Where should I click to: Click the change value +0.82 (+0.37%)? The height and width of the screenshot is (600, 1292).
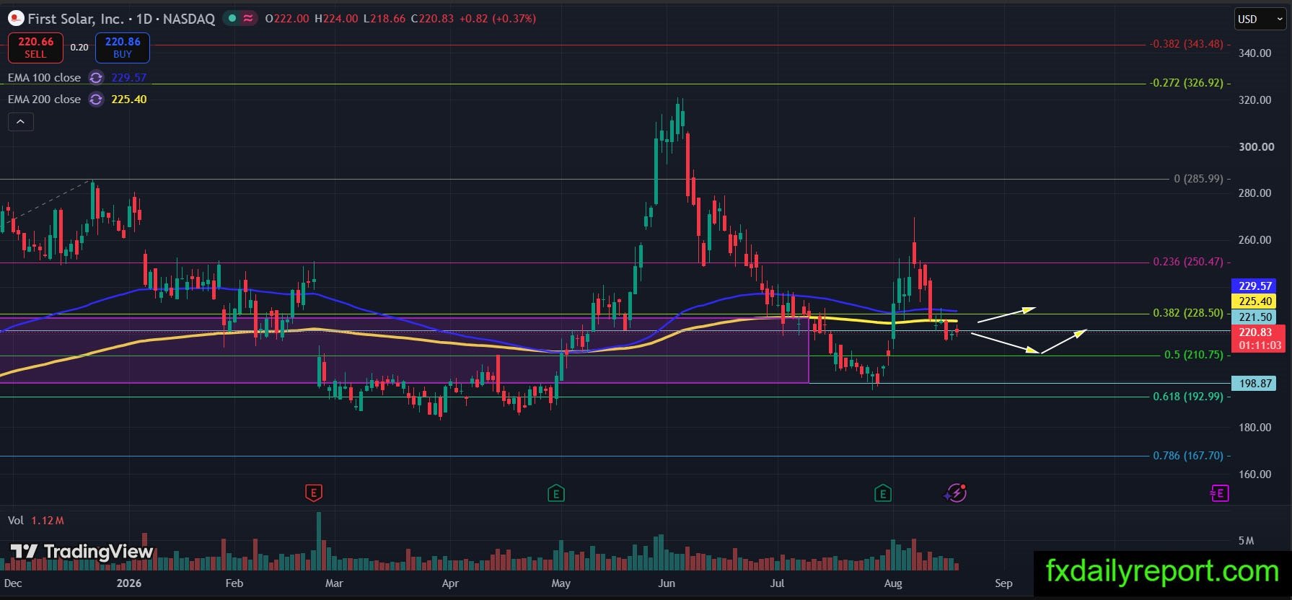pyautogui.click(x=497, y=19)
